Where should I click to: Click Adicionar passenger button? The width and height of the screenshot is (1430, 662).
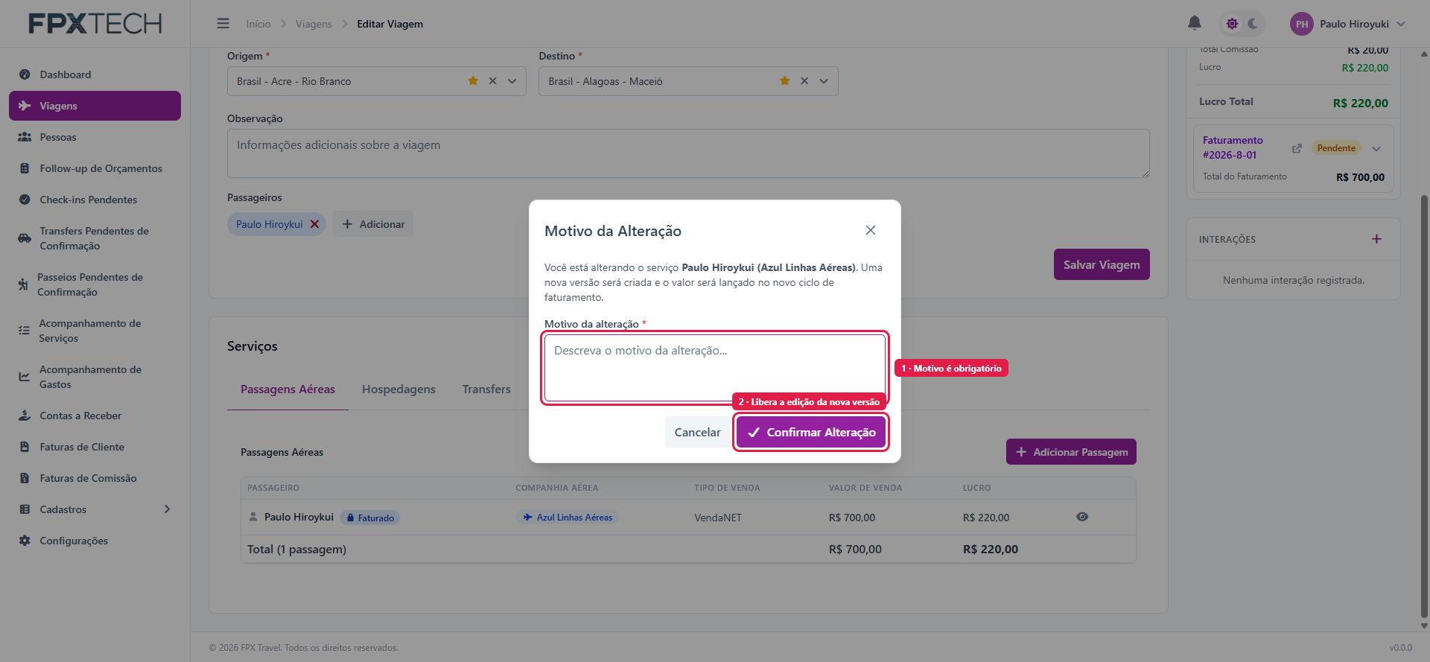(x=373, y=224)
